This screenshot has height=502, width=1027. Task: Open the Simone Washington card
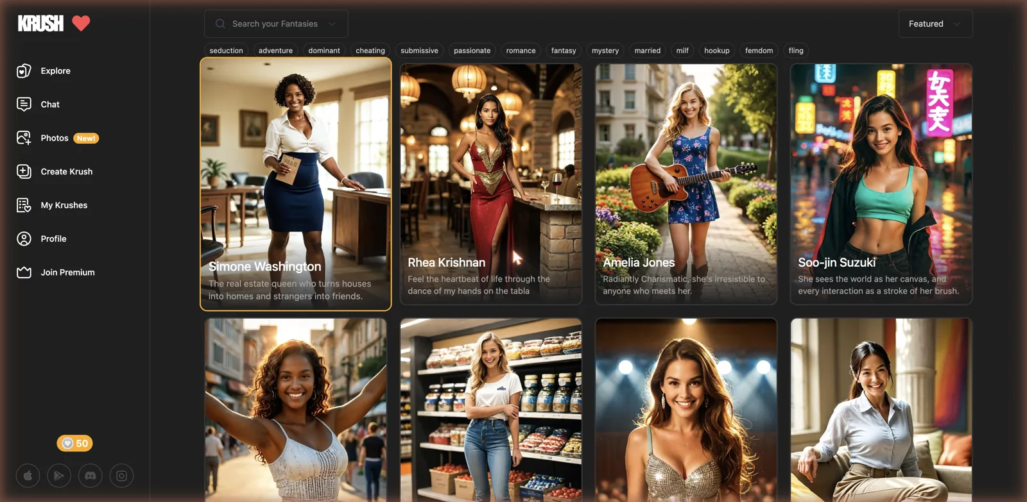tap(296, 184)
